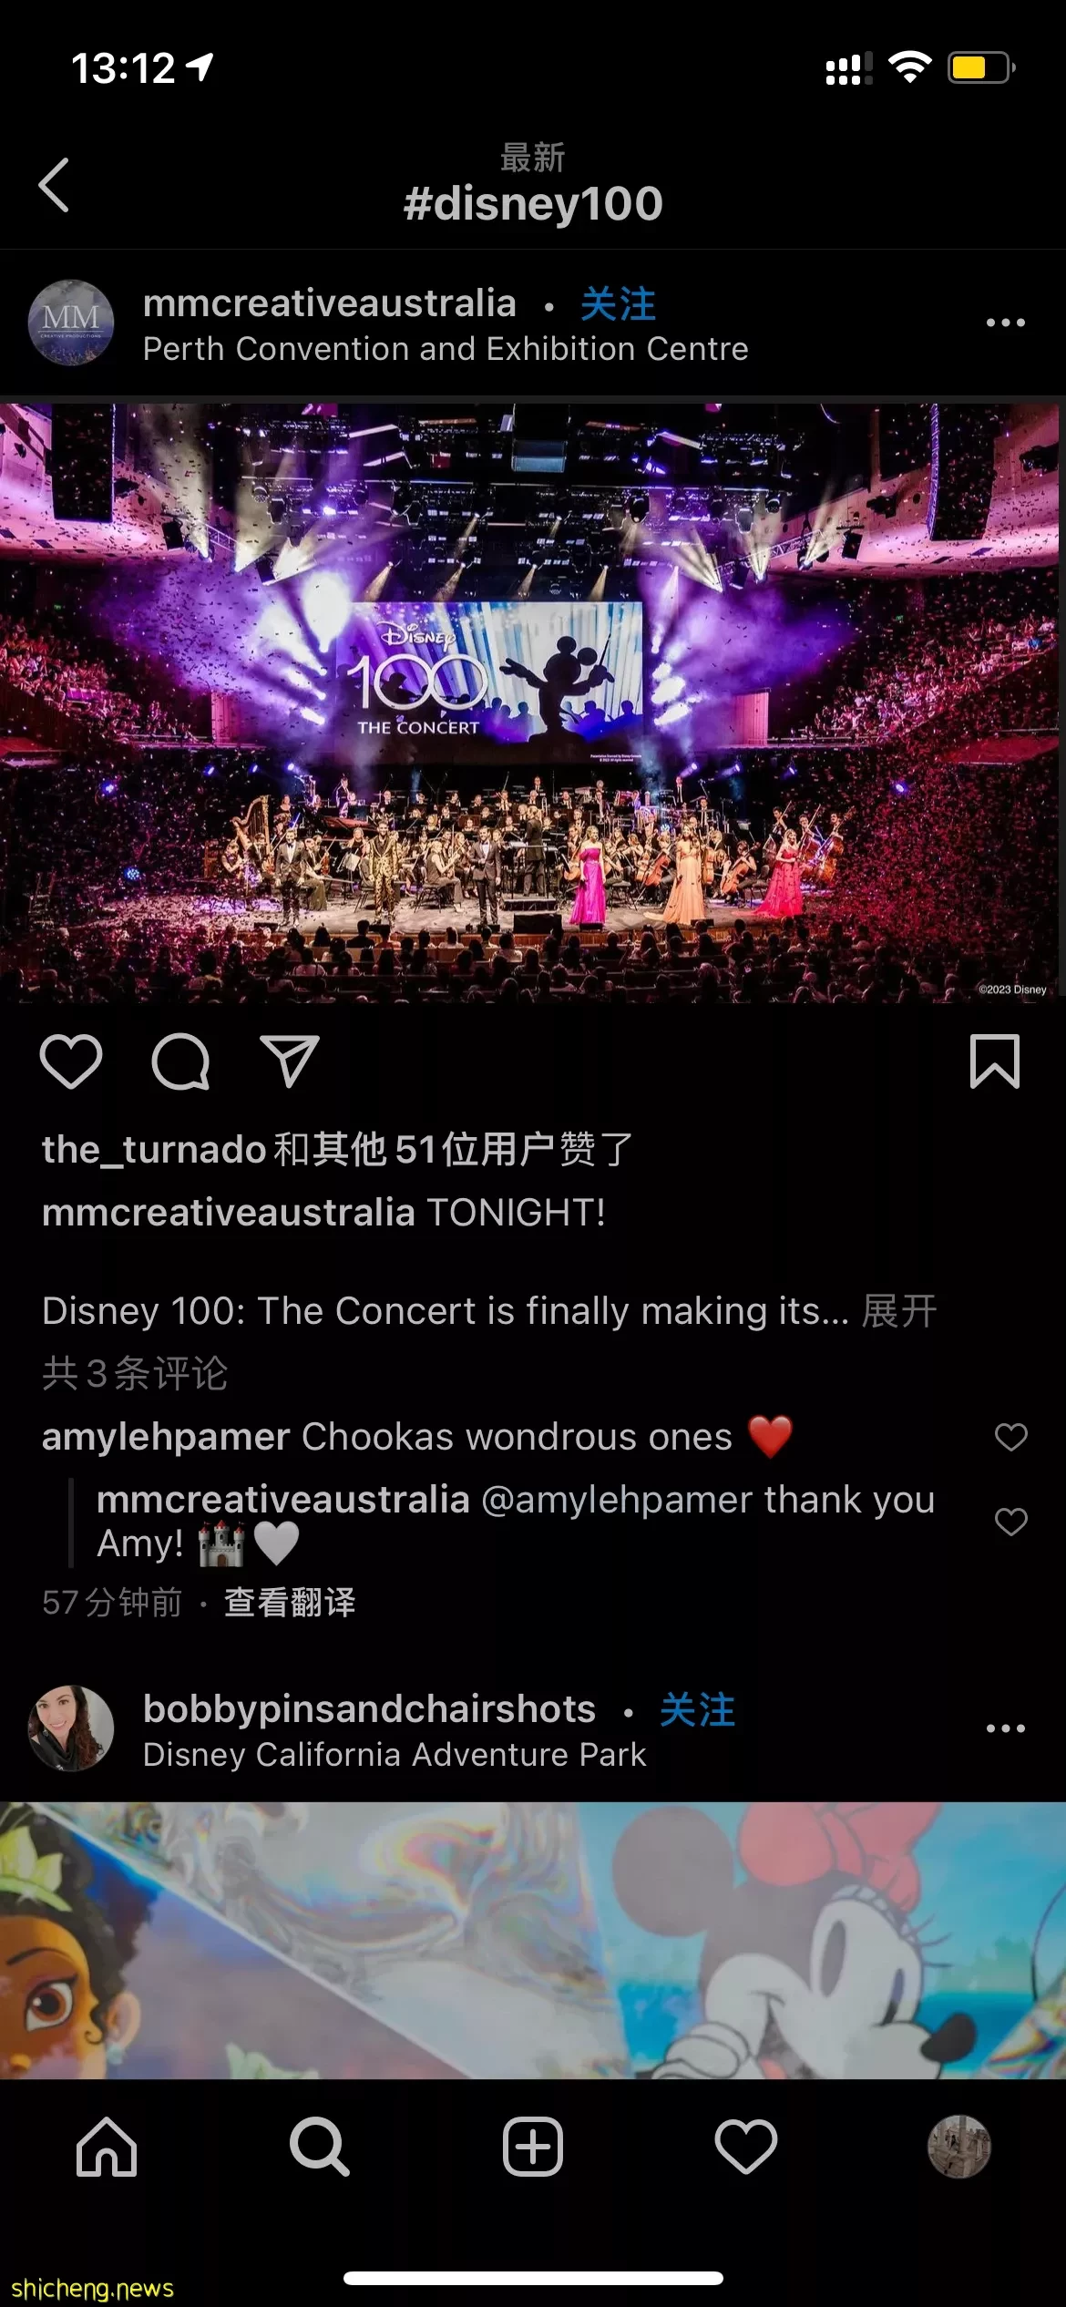
Task: Go back using the left chevron arrow
Action: [x=54, y=185]
